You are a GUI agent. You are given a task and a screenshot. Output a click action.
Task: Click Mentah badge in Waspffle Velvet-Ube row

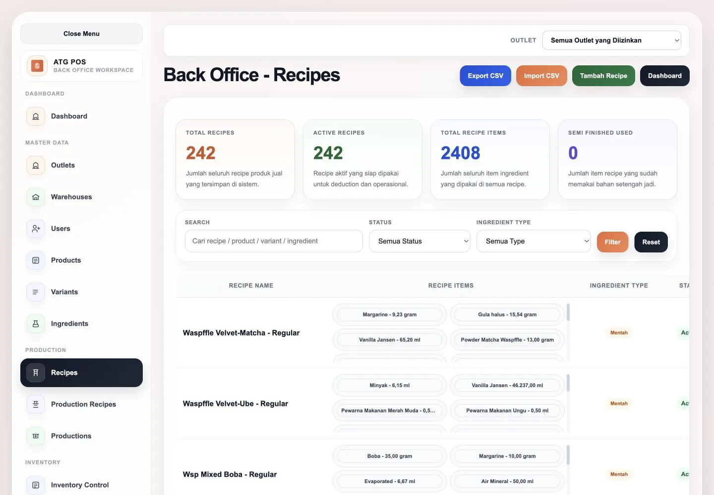(619, 403)
